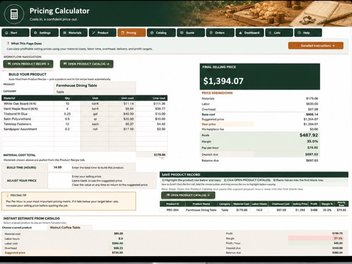Open the Help tab
Image resolution: width=352 pixels, height=264 pixels.
[x=308, y=33]
